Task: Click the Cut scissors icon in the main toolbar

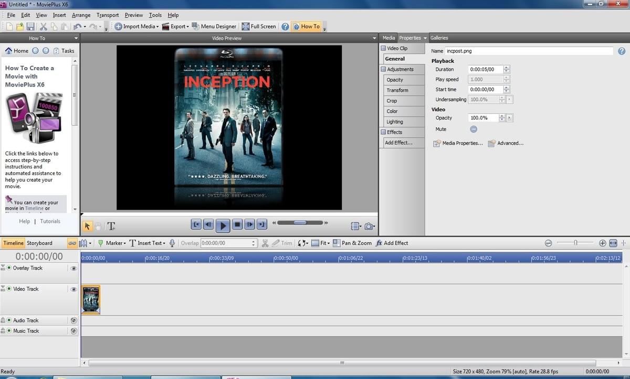Action: coord(44,26)
